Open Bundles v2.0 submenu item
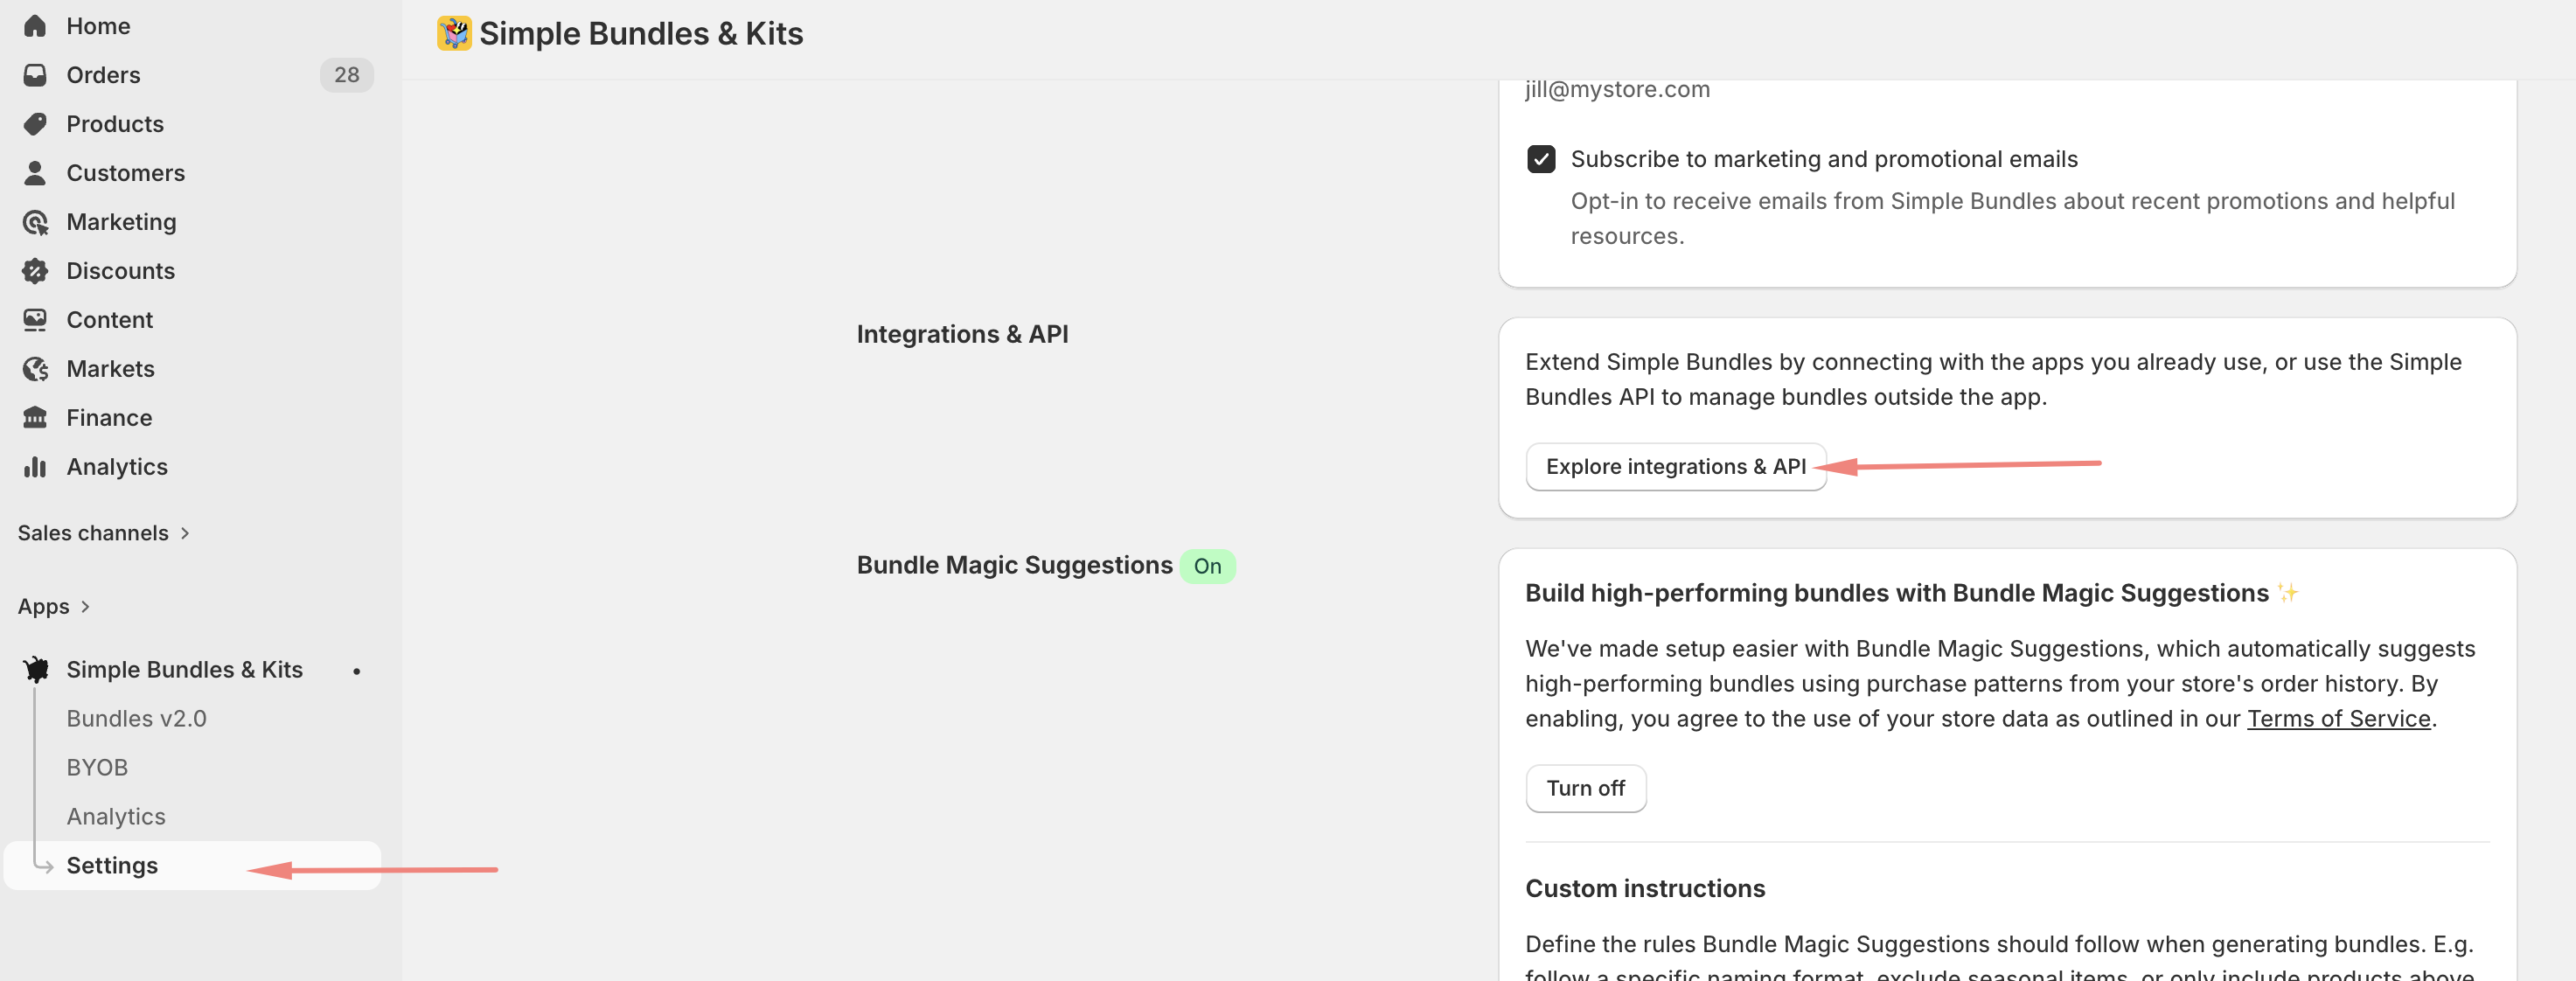This screenshot has height=981, width=2576. point(136,718)
